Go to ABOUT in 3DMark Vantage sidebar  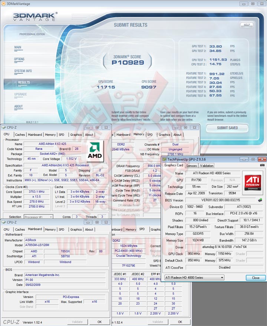point(18,106)
